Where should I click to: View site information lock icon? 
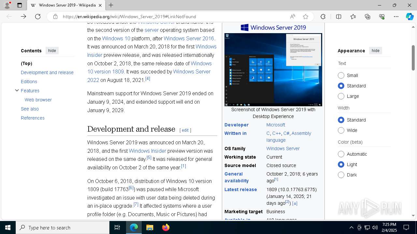tap(55, 17)
